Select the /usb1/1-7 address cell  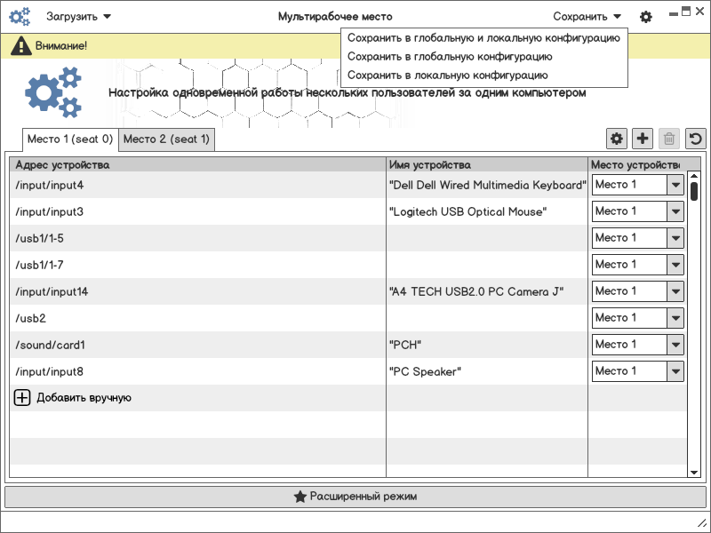197,265
